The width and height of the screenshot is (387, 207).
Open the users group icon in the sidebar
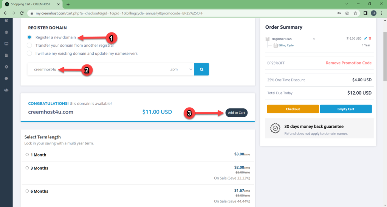click(6, 90)
